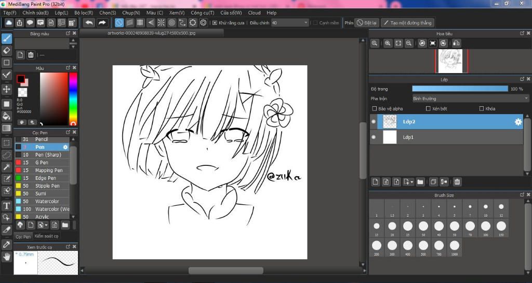Open the Pha trộn blending dropdown
Image resolution: width=532 pixels, height=283 pixels.
click(x=470, y=98)
